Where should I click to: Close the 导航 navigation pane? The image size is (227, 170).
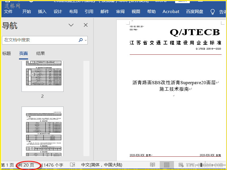click(x=86, y=25)
